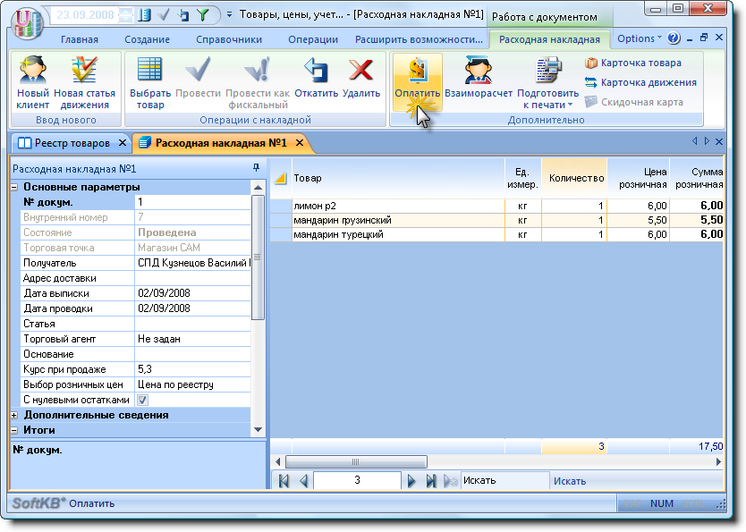Click the Цена розничная column header

[639, 178]
